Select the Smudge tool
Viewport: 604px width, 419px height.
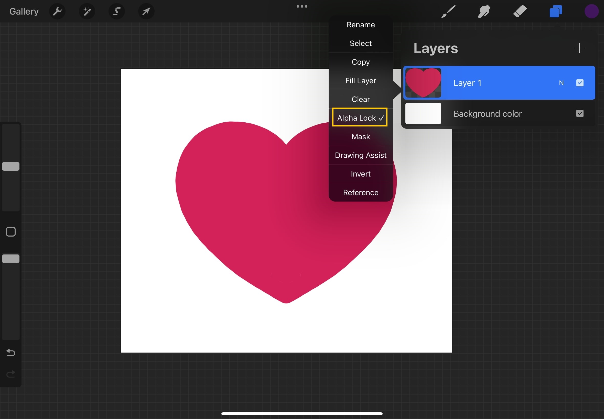pyautogui.click(x=483, y=11)
